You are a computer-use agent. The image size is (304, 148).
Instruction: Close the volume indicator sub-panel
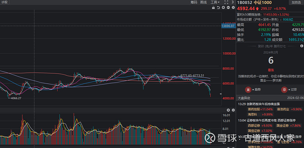coord(228,110)
